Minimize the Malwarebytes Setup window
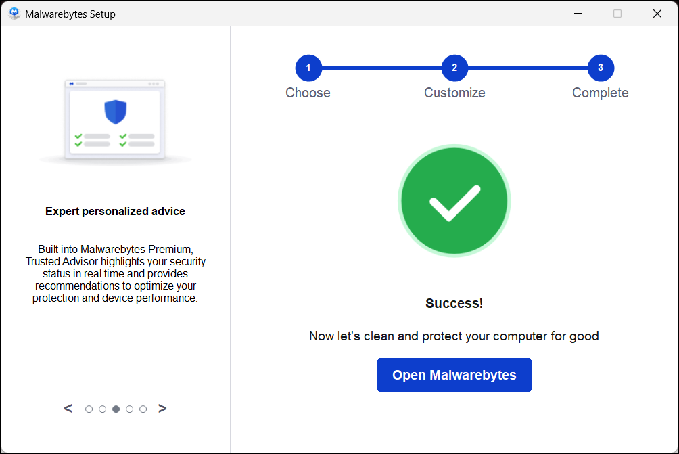Image resolution: width=679 pixels, height=454 pixels. coord(578,14)
